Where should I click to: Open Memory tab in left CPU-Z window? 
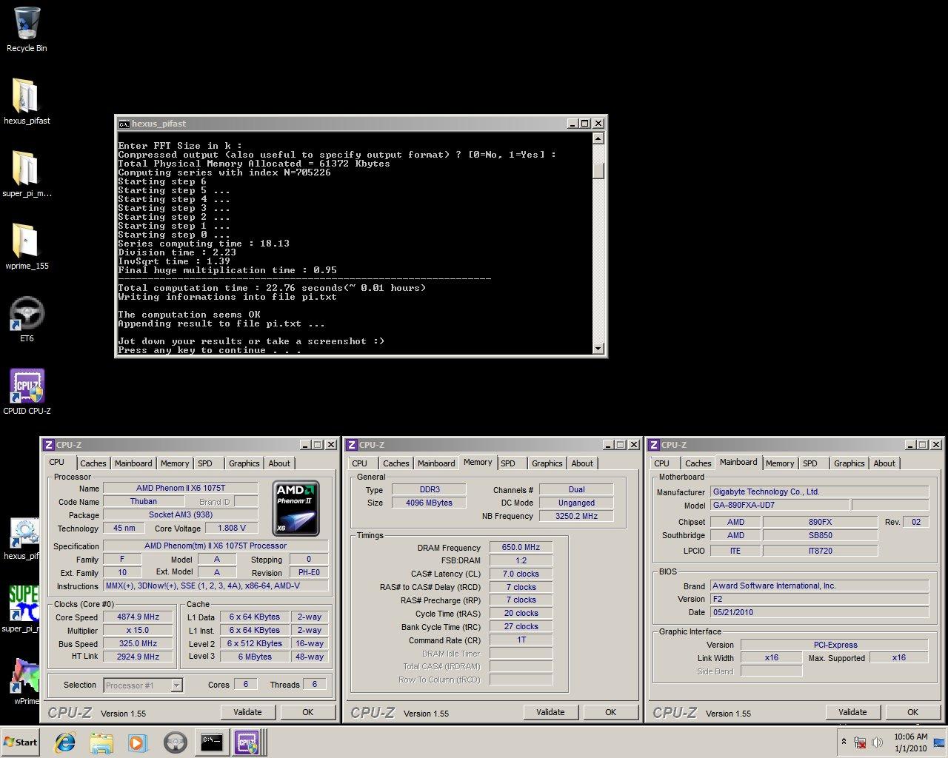coord(175,463)
